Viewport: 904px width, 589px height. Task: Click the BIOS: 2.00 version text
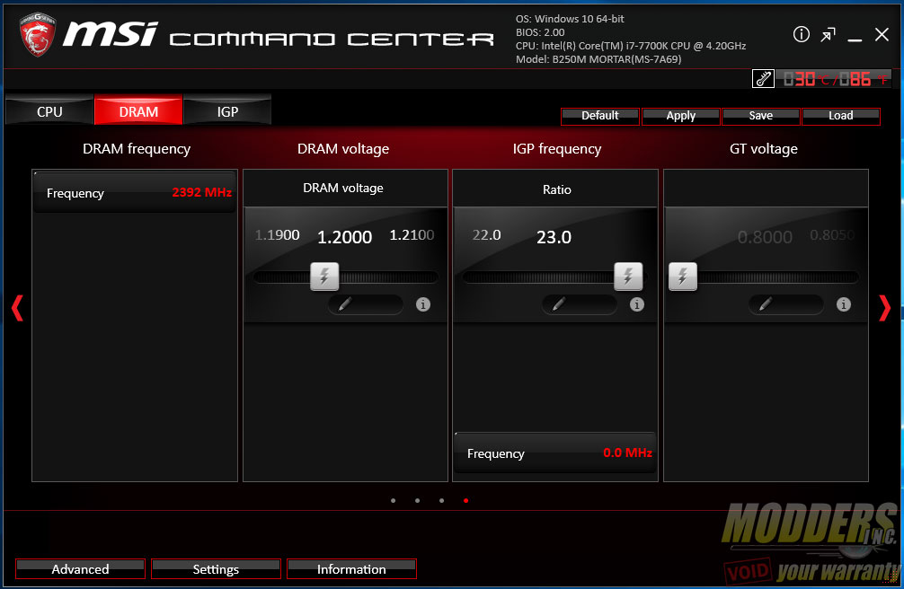540,32
